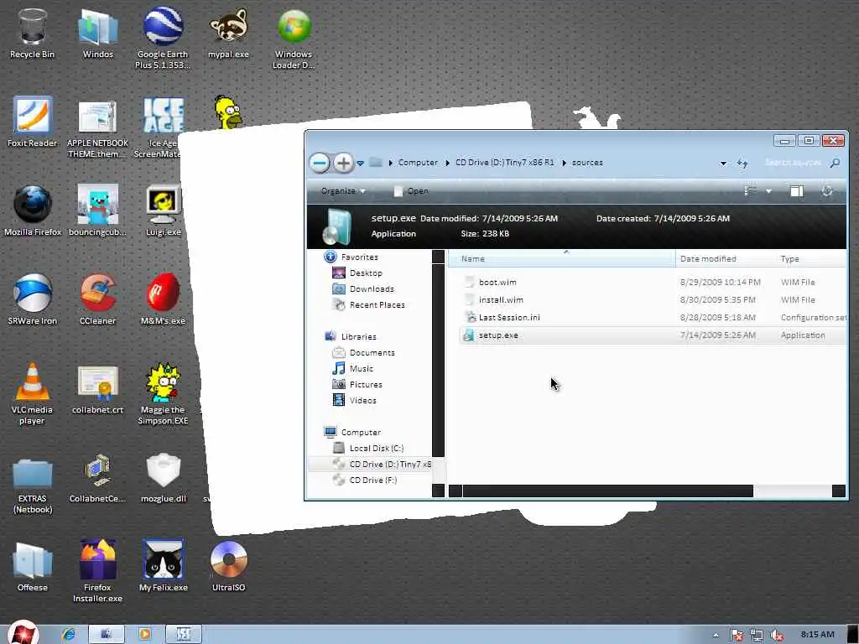Click CD Drive (D:) Tiny7 breadcrumb

[x=504, y=163]
